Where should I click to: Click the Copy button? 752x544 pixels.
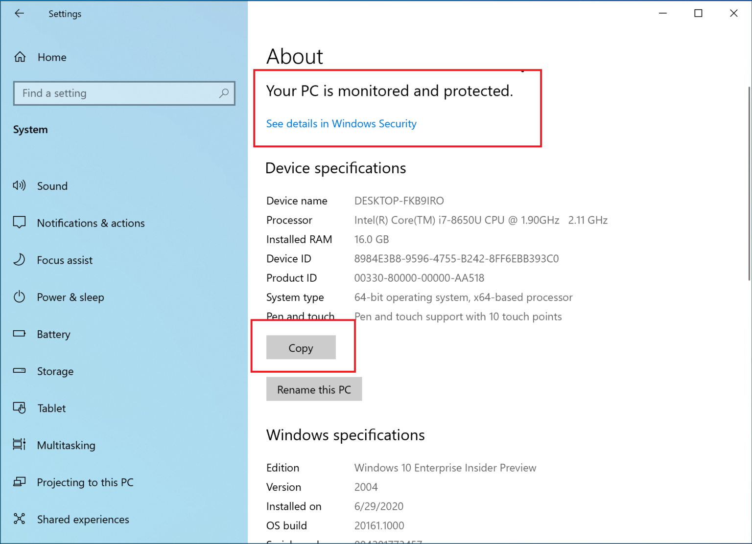pyautogui.click(x=301, y=347)
